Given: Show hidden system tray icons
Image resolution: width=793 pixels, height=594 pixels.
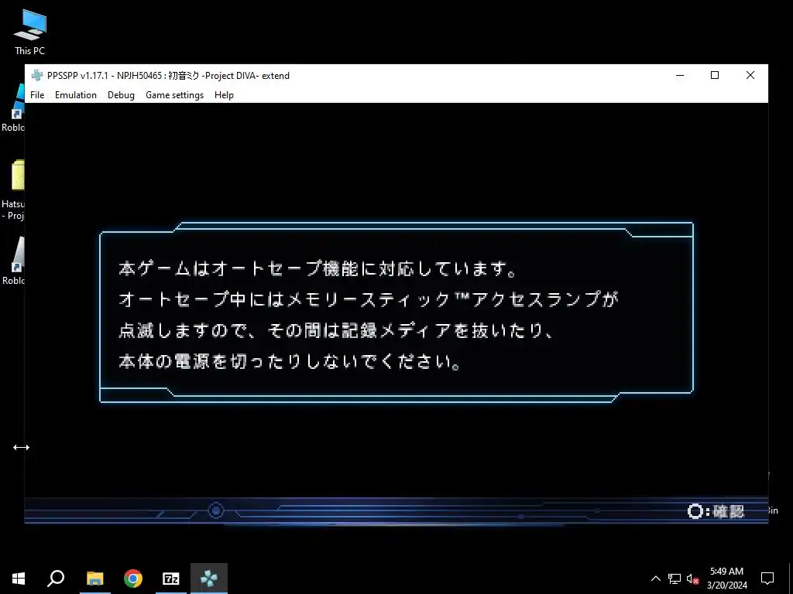Looking at the screenshot, I should click(x=655, y=579).
